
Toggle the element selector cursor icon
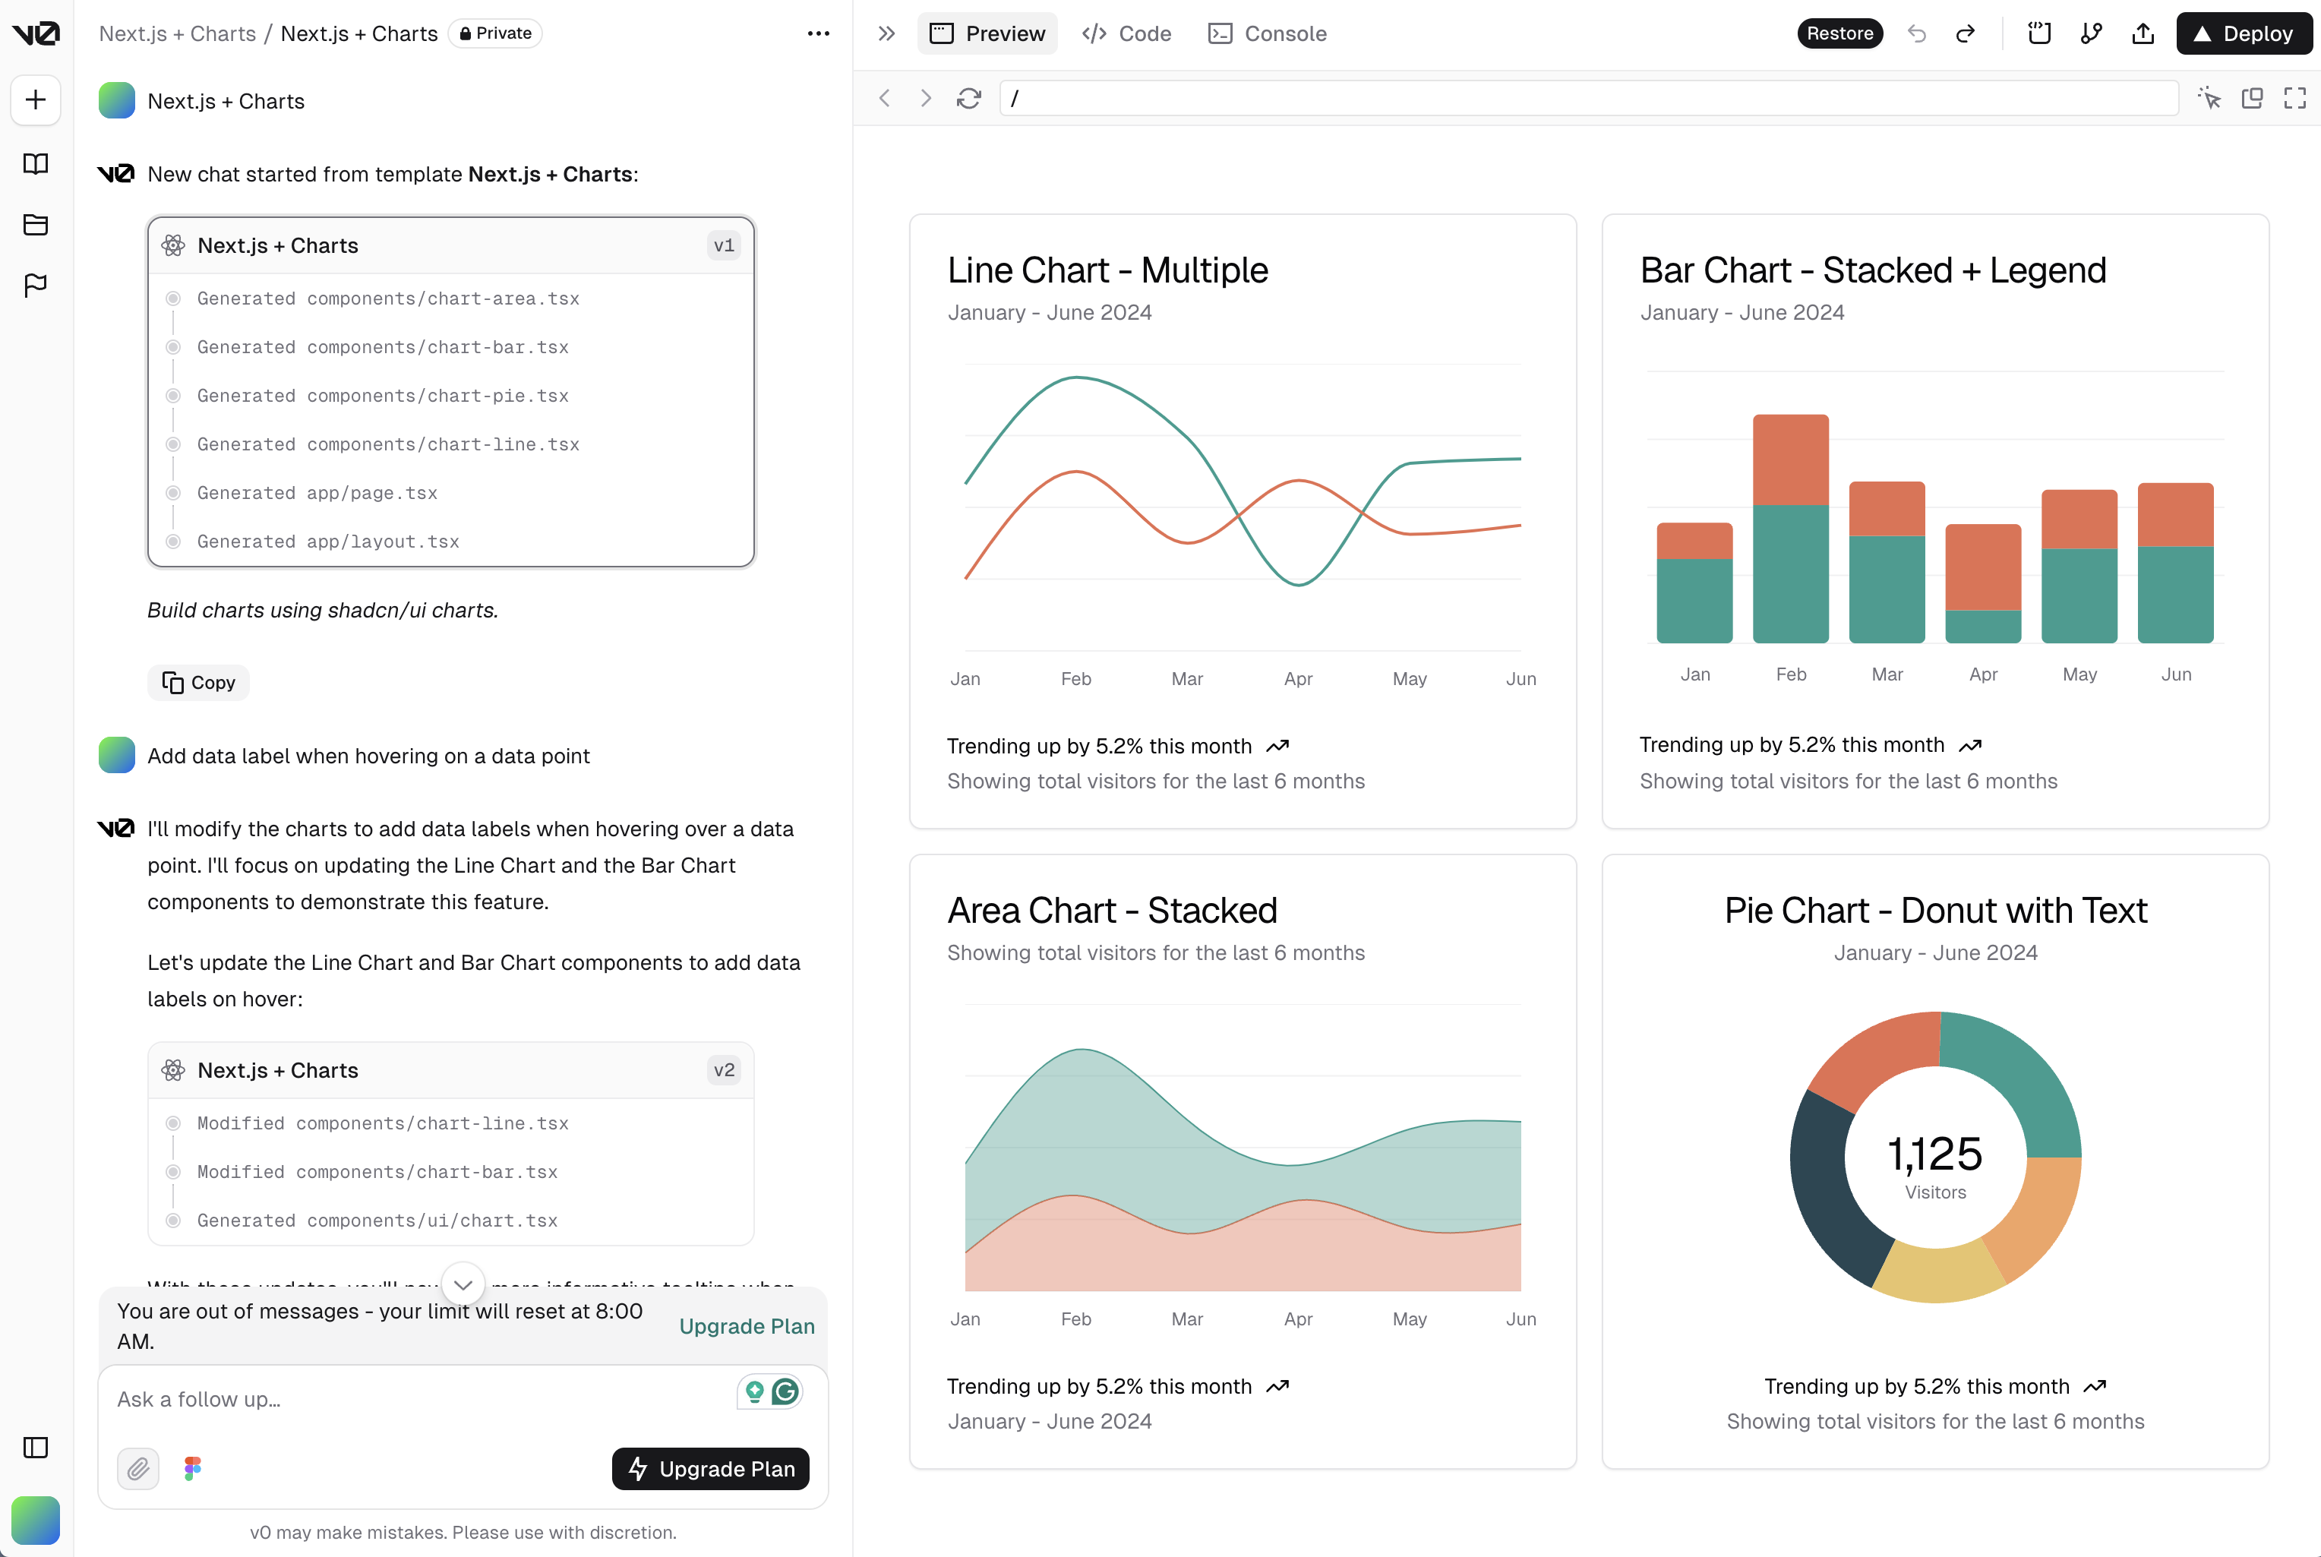coord(2209,98)
